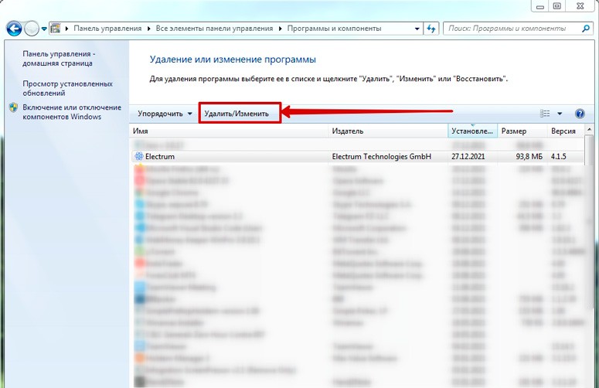Image resolution: width=599 pixels, height=388 pixels.
Task: Click the 'Удалить/Изменить' toolbar button
Action: pos(237,114)
